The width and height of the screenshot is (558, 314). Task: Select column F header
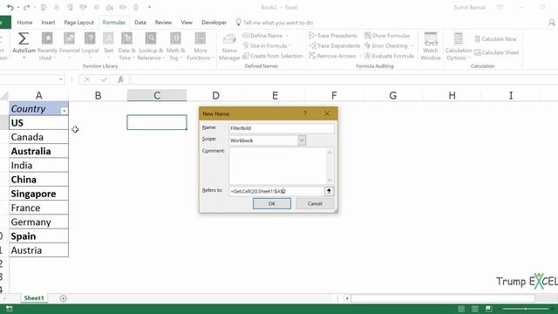(334, 95)
